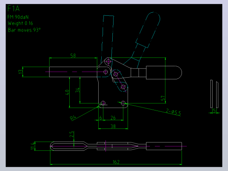The image size is (228, 171).
Task: Click the 162 overall length dimension
Action: click(x=116, y=162)
